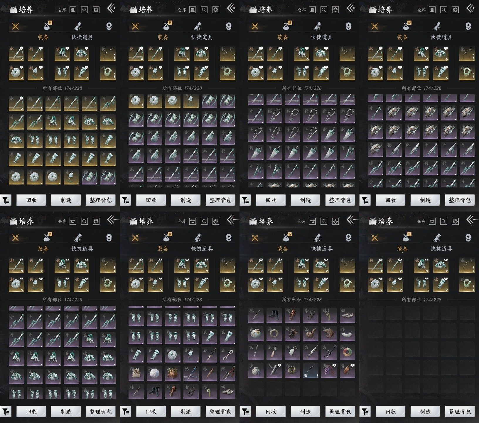This screenshot has height=423, width=479.
Task: Select the bag tab marked 新 in the empty-grid panel
Action: (406, 237)
